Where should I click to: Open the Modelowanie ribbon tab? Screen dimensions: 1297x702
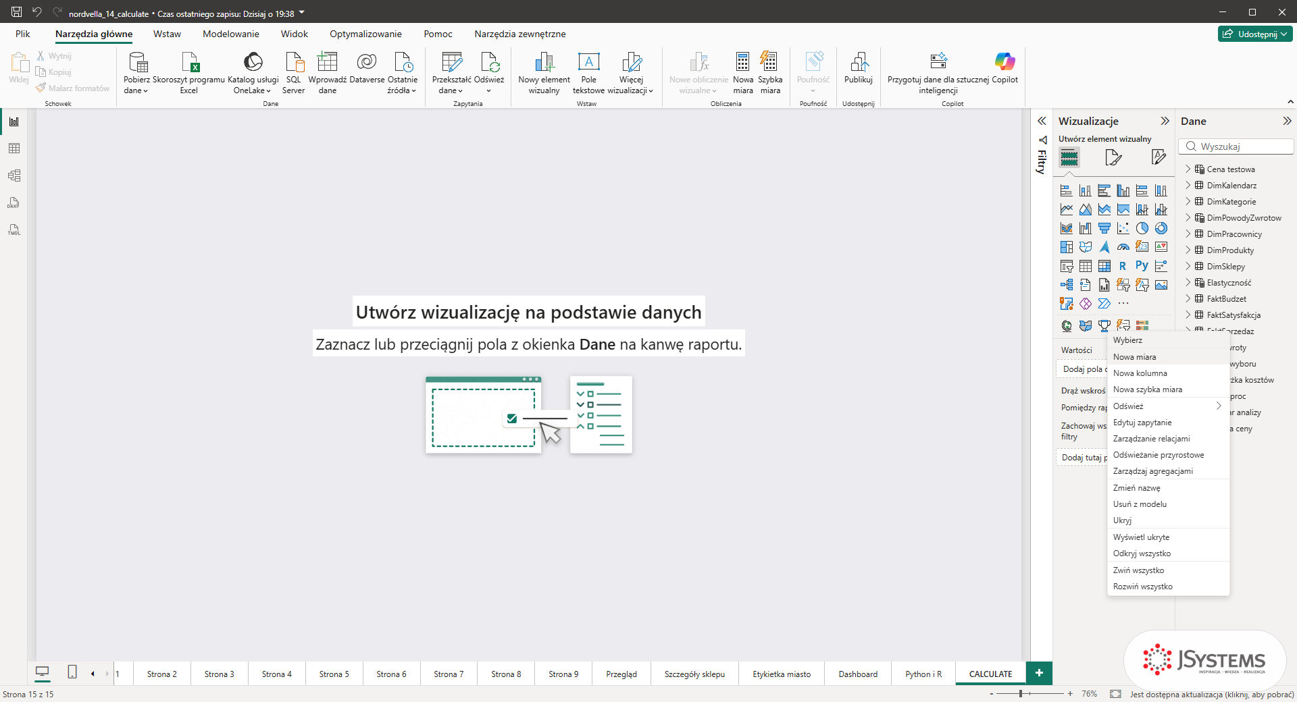tap(230, 34)
